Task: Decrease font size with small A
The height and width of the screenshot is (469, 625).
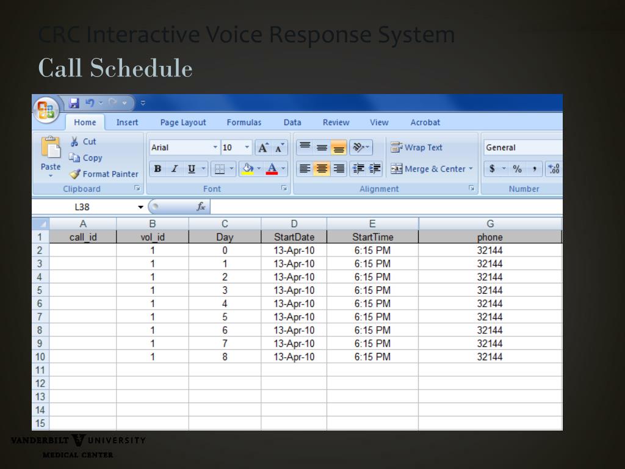Action: 280,148
